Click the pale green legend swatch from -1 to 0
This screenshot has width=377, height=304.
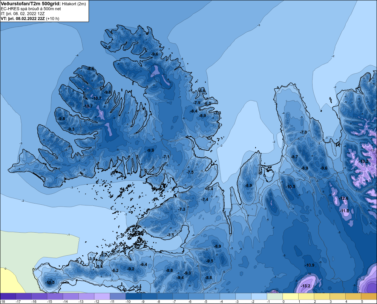(275, 296)
